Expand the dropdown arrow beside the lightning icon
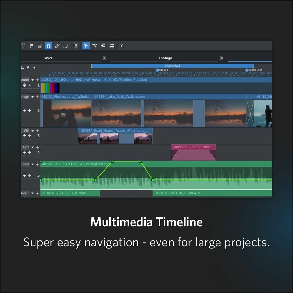 pos(34,68)
